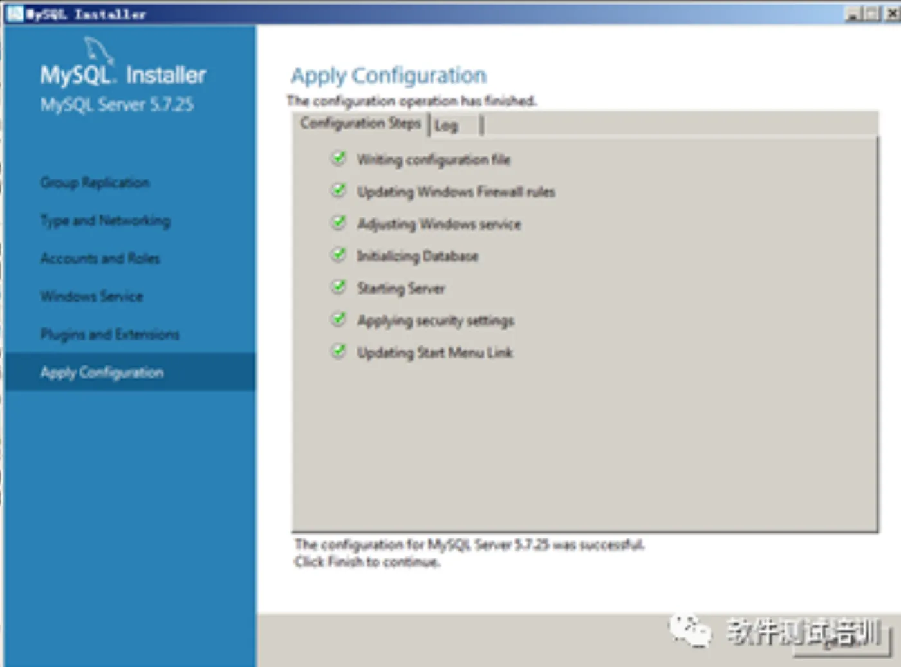
Task: Click the "was successful" configuration status message
Action: pos(469,545)
